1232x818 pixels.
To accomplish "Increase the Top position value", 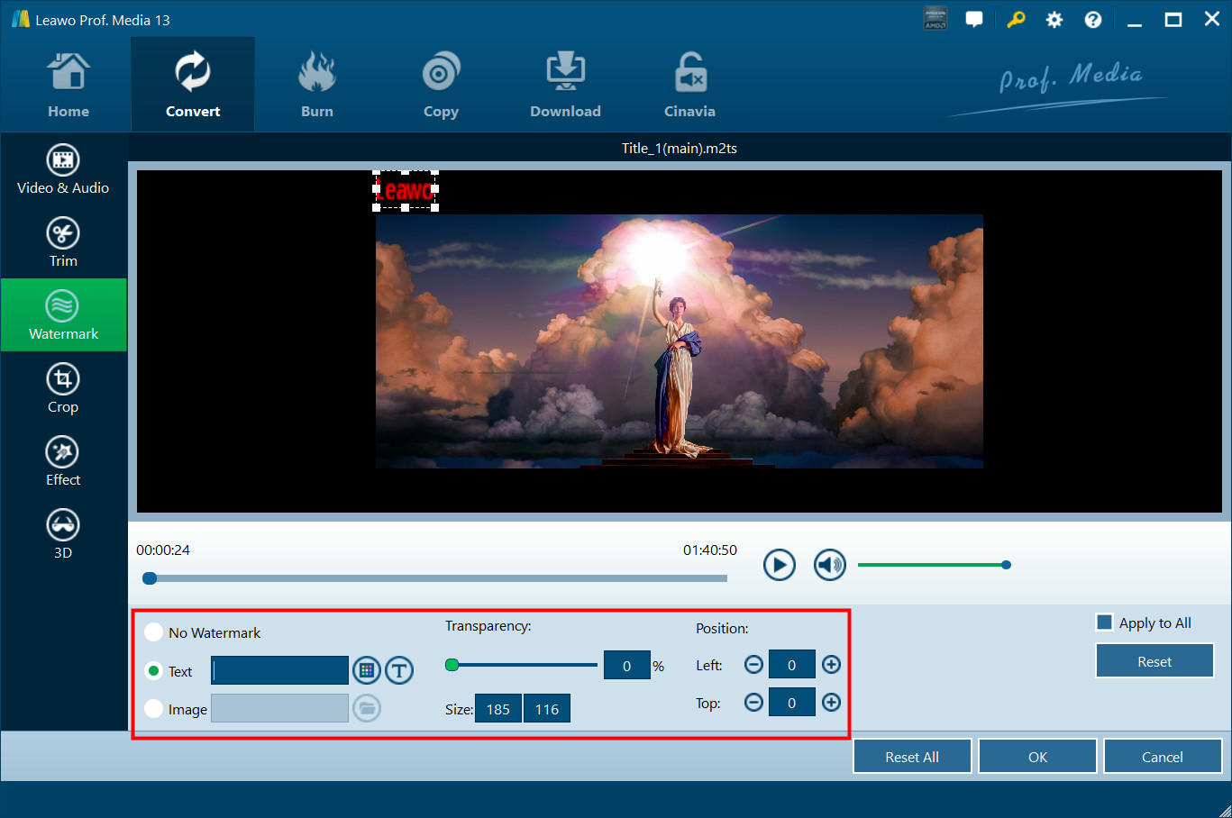I will [831, 703].
